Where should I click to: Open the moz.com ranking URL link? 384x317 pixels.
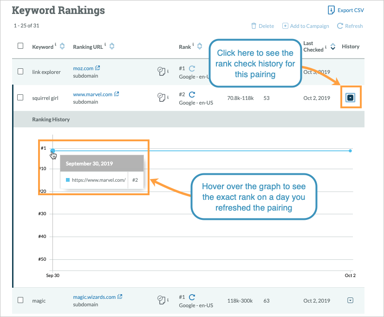tap(83, 68)
